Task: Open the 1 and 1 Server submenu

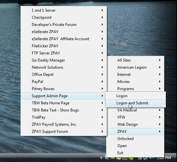Action: pyautogui.click(x=64, y=10)
